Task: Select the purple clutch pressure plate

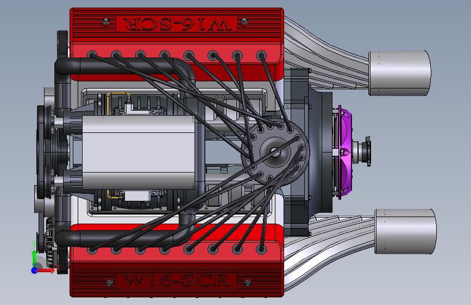Action: 345,152
